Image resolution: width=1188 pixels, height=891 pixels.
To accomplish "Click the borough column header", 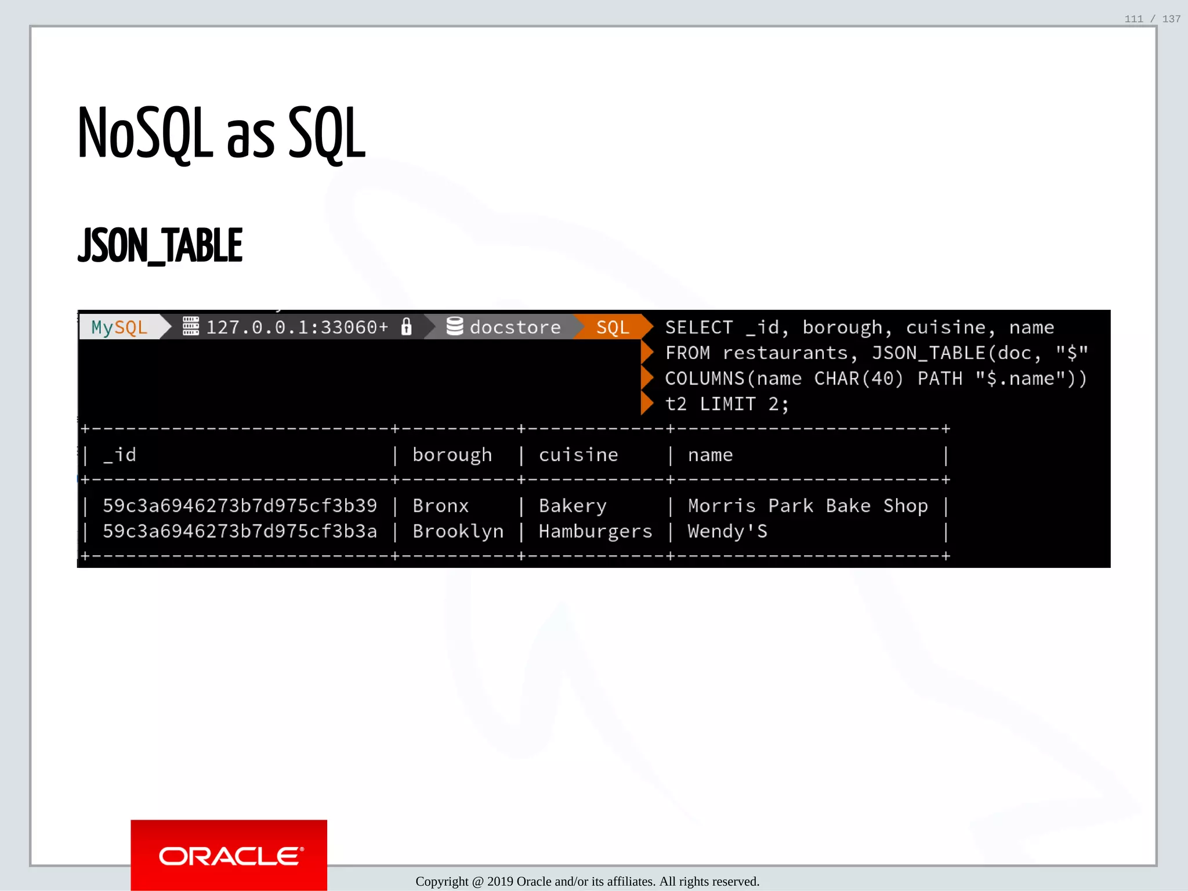I will pos(452,455).
